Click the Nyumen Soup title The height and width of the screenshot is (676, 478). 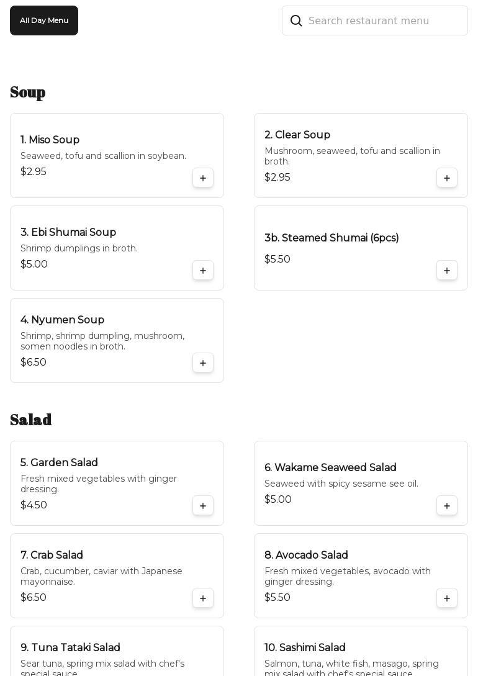click(62, 320)
